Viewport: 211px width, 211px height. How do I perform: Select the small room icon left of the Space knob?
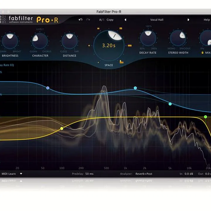(89, 46)
